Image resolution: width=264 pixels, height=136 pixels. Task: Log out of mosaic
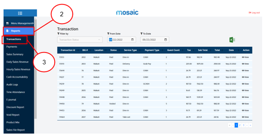[254, 13]
